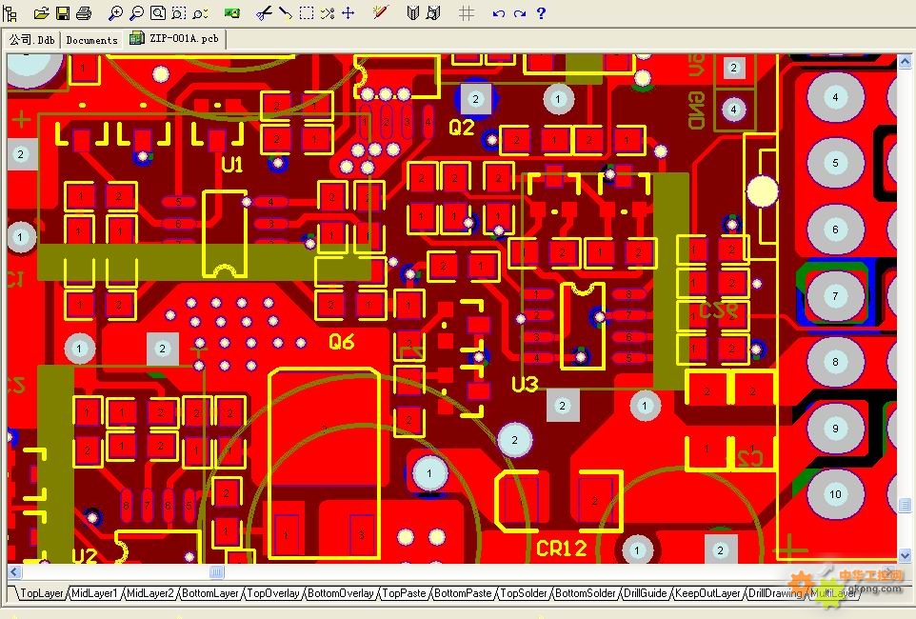This screenshot has width=916, height=619.
Task: Switch to the TopLayer layer tab
Action: click(41, 593)
